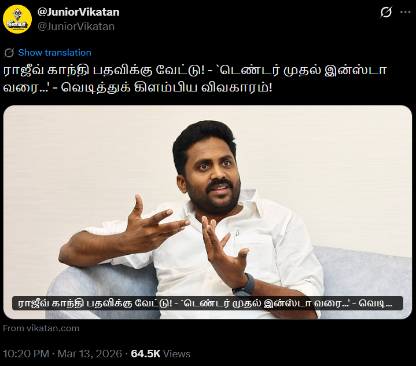Click the Grok icon in the tweet header

[386, 12]
